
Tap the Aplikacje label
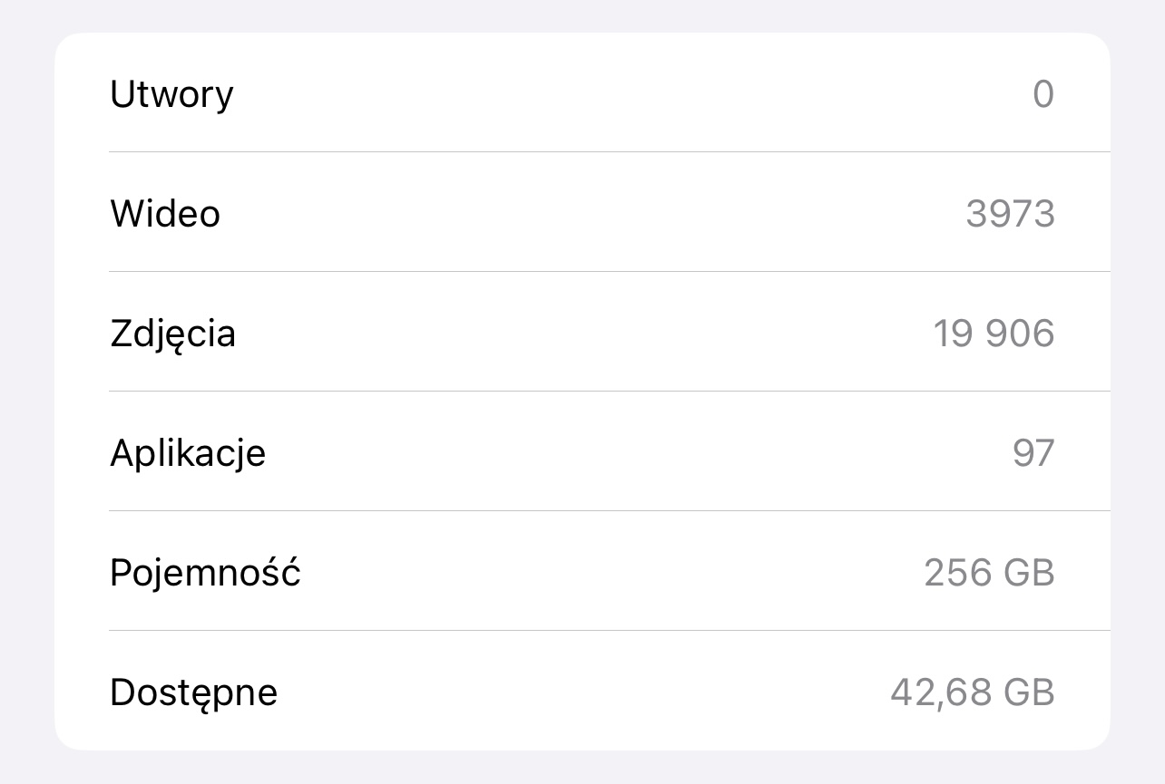click(188, 453)
